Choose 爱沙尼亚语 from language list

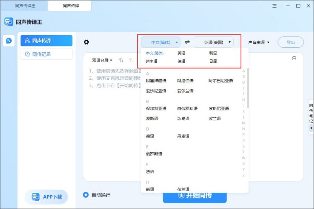tap(156, 91)
